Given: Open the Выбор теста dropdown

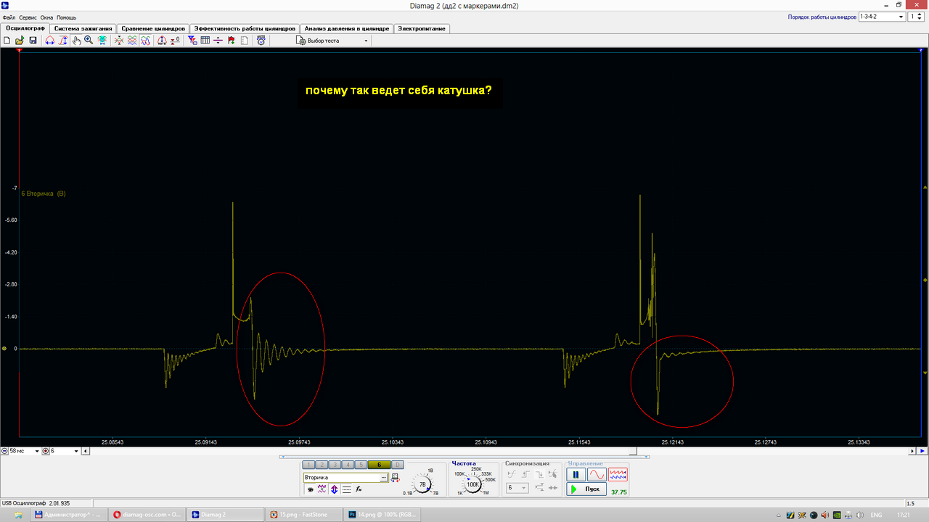Looking at the screenshot, I should pos(332,41).
